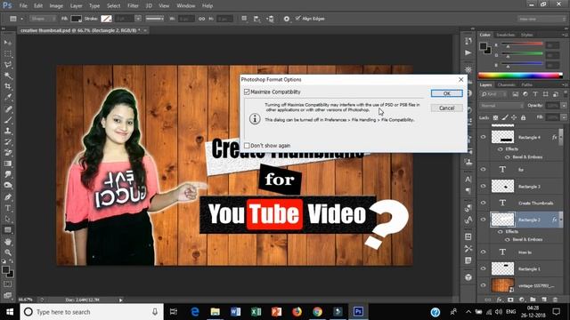Select the Rectangular Marquee tool
The width and height of the screenshot is (570, 320).
tap(8, 53)
